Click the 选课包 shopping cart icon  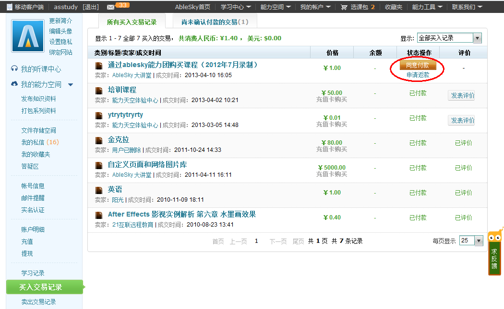point(344,7)
